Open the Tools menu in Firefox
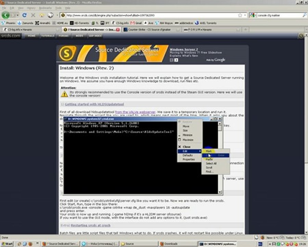 pos(58,8)
